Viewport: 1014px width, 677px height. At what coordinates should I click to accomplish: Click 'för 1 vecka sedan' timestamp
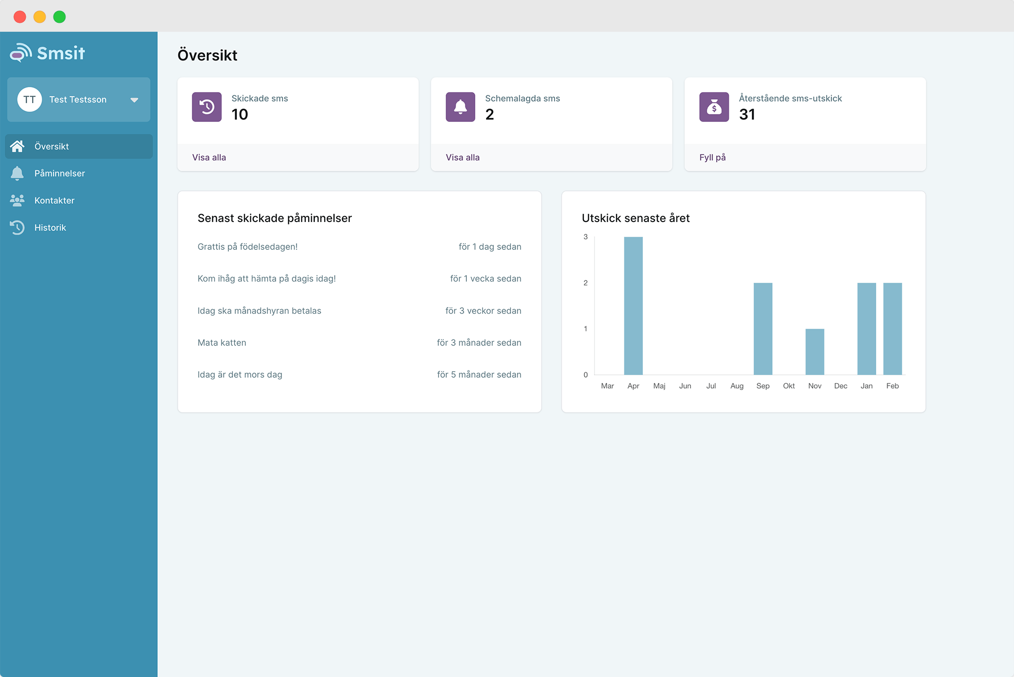click(x=486, y=279)
